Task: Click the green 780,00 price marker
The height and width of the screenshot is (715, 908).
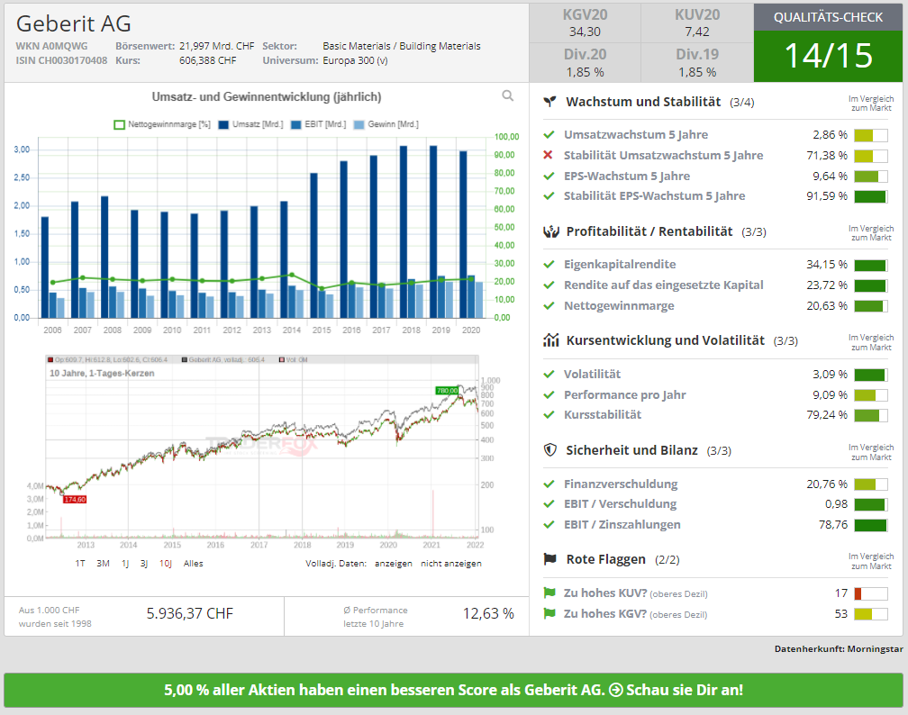Action: coord(447,391)
